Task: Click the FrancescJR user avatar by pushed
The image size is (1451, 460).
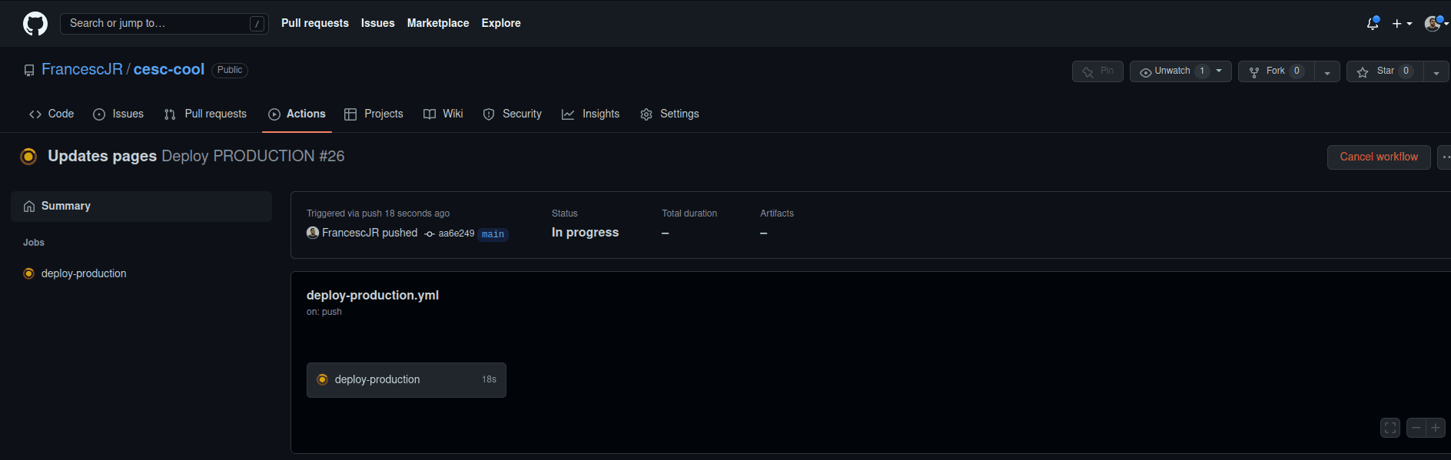Action: click(x=313, y=233)
